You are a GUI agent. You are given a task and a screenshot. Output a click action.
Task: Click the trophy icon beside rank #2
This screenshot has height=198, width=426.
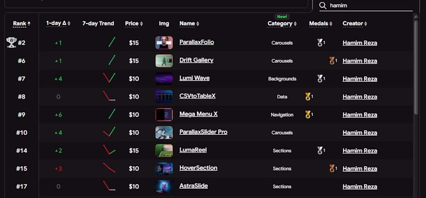click(12, 42)
